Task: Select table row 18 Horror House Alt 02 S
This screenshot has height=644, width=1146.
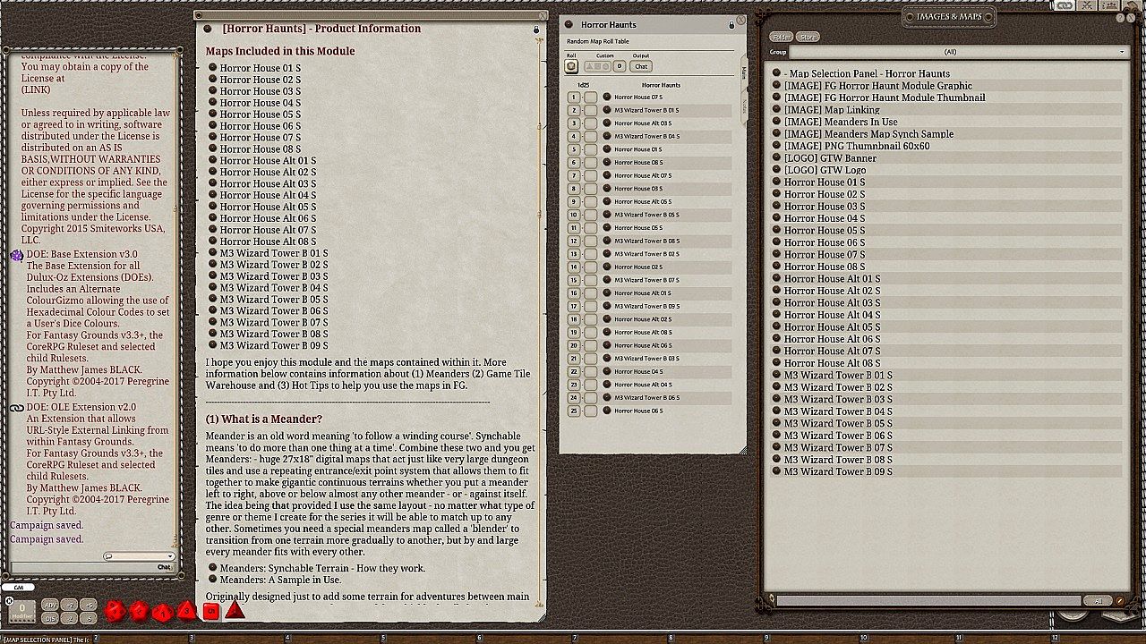Action: (x=643, y=319)
